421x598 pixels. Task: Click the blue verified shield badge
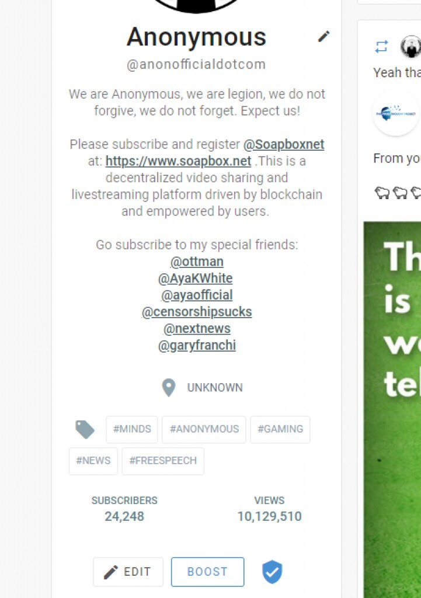[x=272, y=572]
